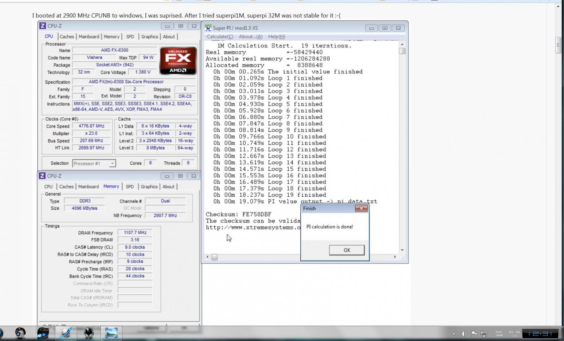Image resolution: width=564 pixels, height=341 pixels.
Task: Click the volume speaker tray icon
Action: click(464, 334)
